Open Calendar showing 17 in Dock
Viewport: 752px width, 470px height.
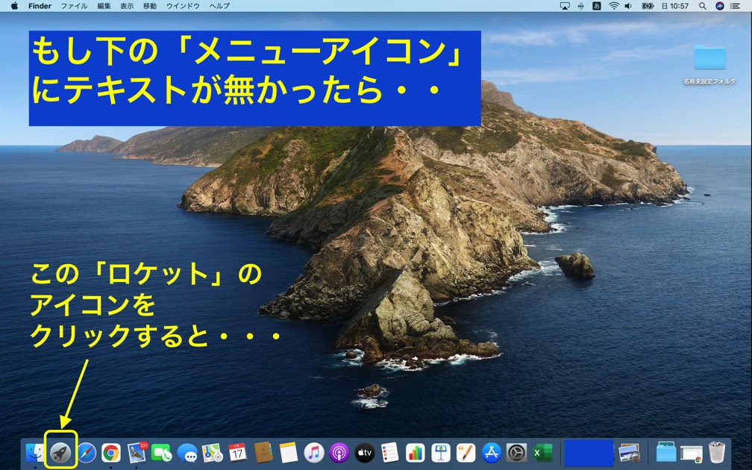[x=237, y=452]
